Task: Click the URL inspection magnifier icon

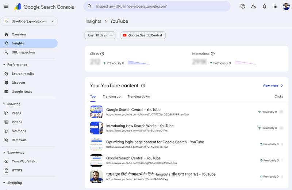Action: (x=6, y=52)
